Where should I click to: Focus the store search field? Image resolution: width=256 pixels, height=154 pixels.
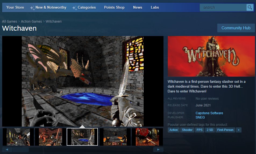click(223, 8)
